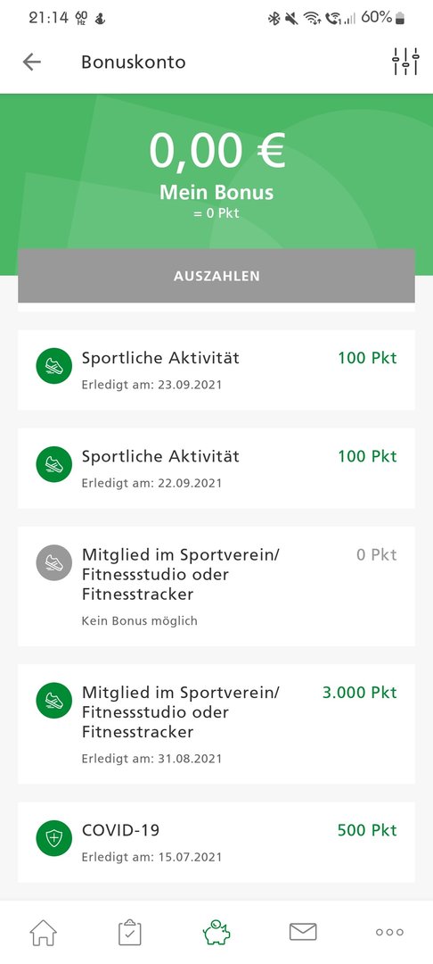
Task: Go back using the arrow icon
Action: [31, 62]
